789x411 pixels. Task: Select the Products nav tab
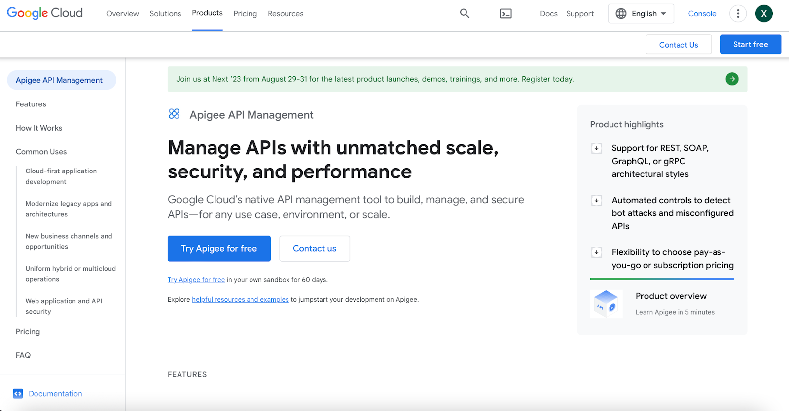[x=207, y=13]
